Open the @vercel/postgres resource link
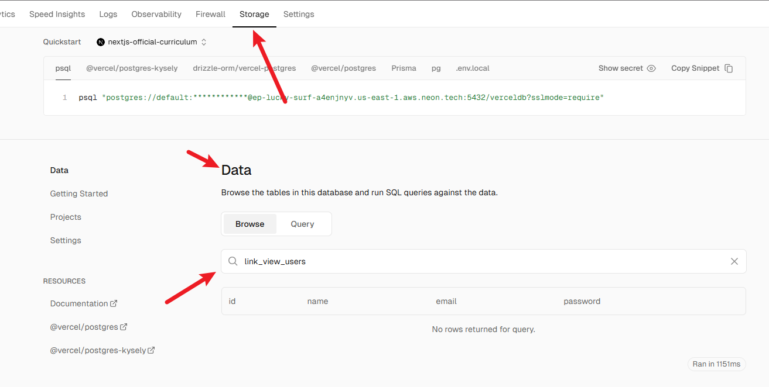Image resolution: width=769 pixels, height=387 pixels. [x=88, y=327]
